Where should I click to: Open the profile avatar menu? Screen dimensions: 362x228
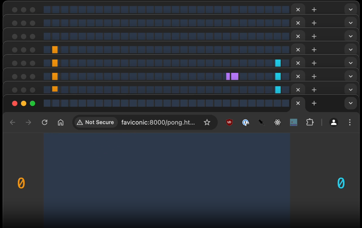(x=333, y=122)
